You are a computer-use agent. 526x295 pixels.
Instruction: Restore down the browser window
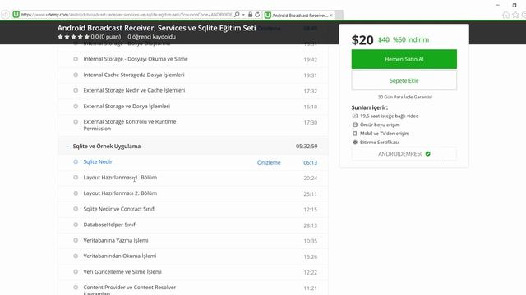point(514,5)
